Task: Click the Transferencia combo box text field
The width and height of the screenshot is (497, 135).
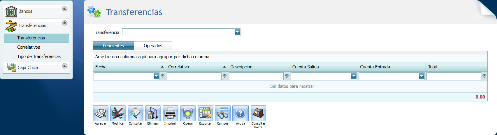Action: click(178, 32)
